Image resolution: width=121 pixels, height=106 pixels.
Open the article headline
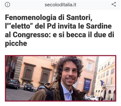coord(59,30)
